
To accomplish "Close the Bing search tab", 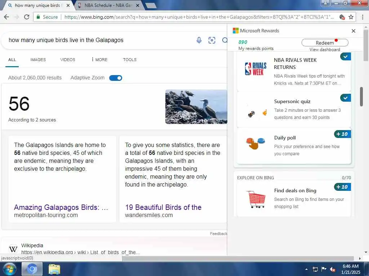I will click(x=68, y=5).
